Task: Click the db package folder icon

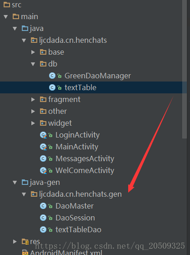Action: pyautogui.click(x=43, y=64)
